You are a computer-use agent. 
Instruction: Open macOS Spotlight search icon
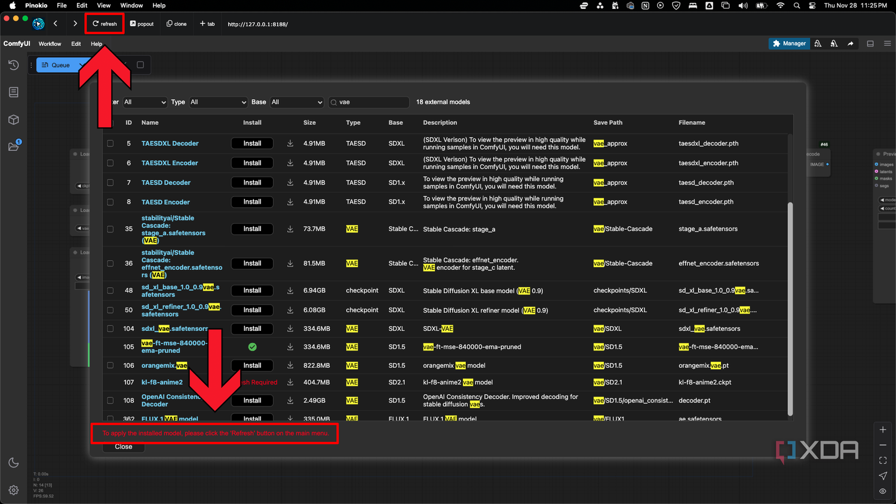coord(797,5)
